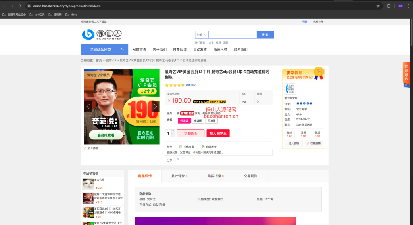Click the 加入收藏 star icon
This screenshot has width=413, height=225.
coord(86,148)
